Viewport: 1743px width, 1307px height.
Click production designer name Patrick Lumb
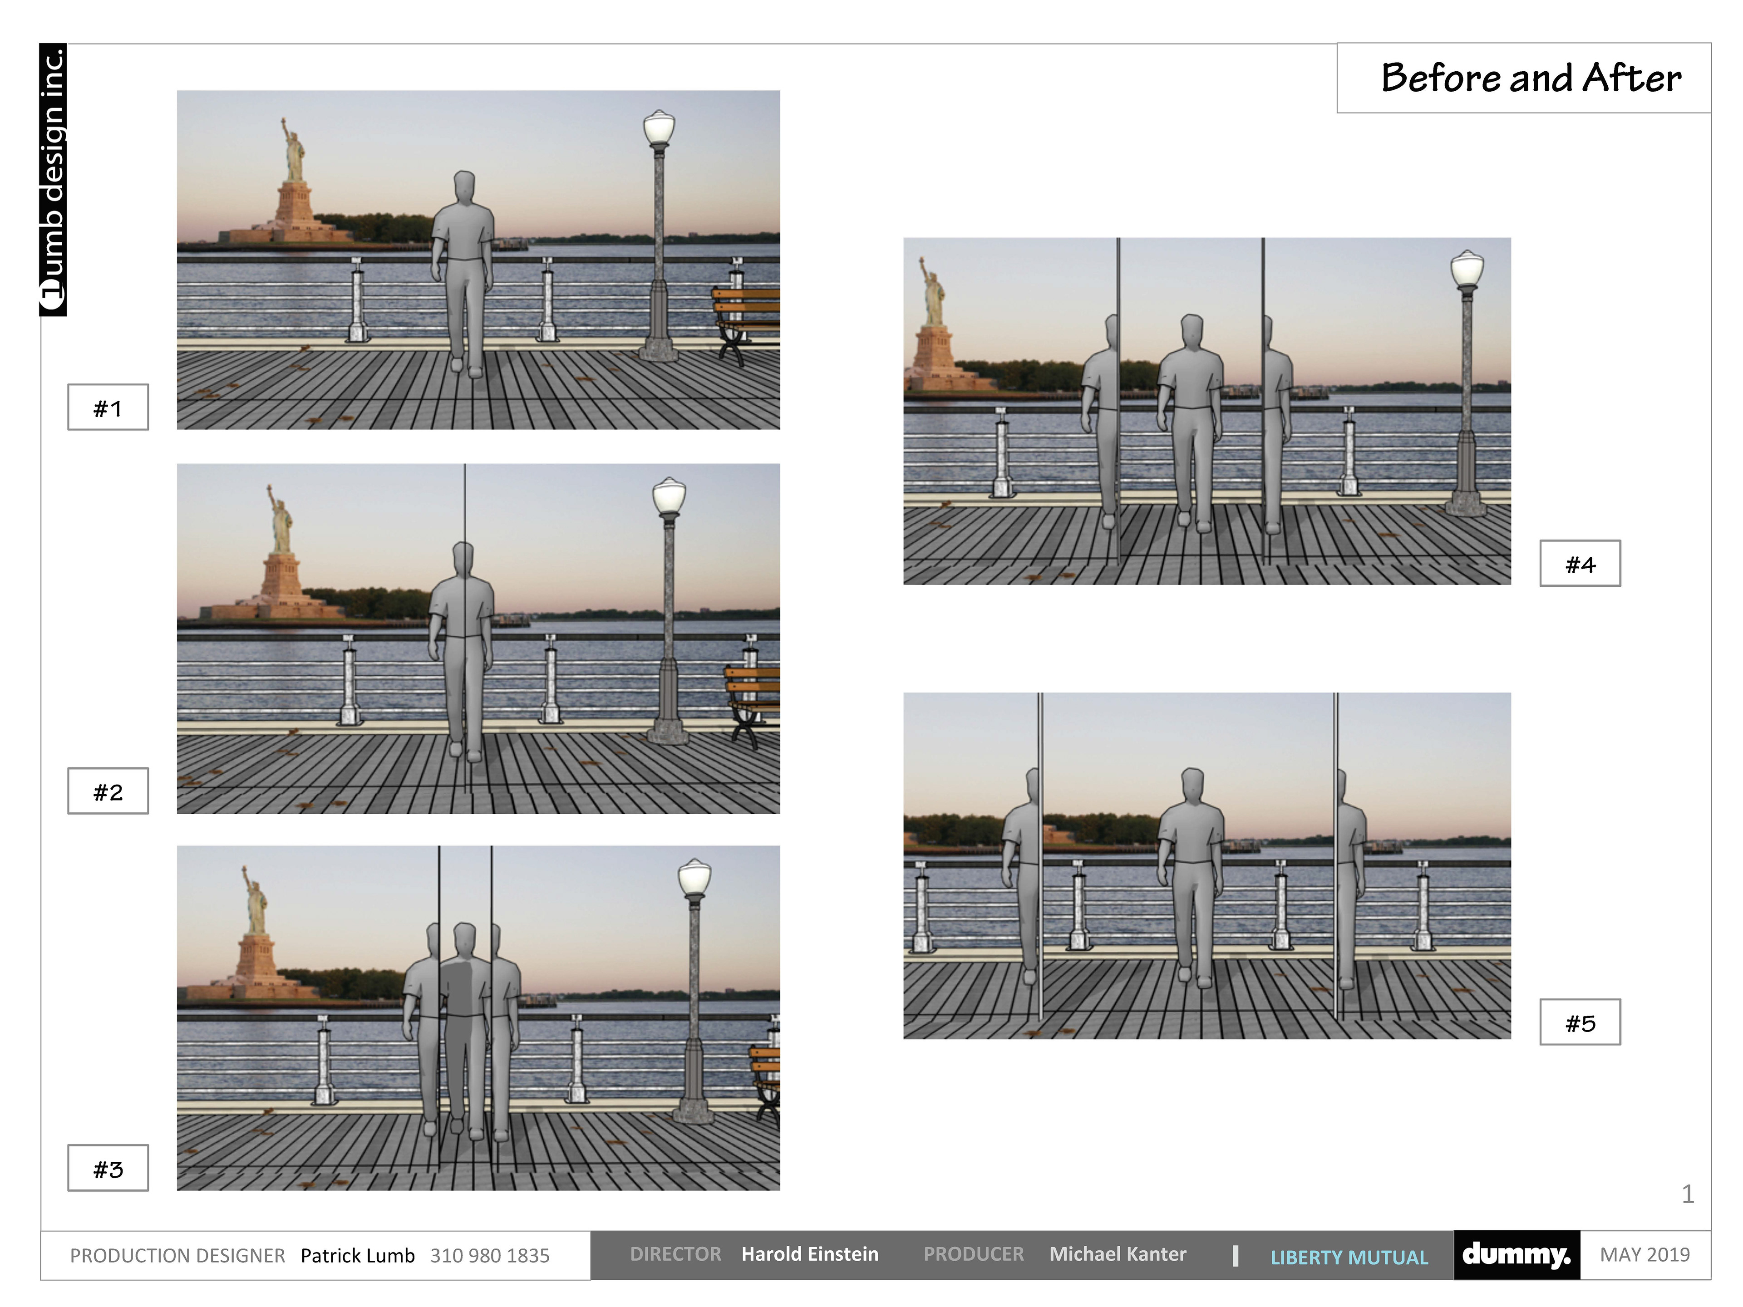357,1256
